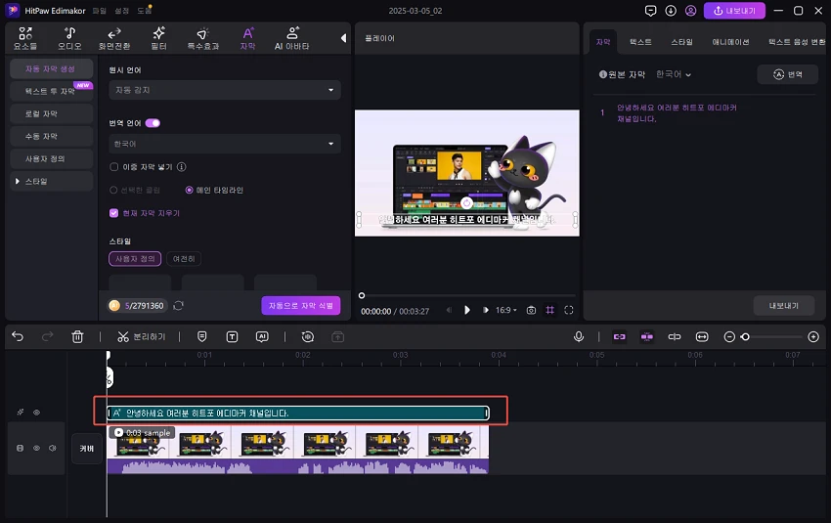Click the redo arrow in timeline toolbar
Viewport: 831px width, 523px height.
click(47, 336)
